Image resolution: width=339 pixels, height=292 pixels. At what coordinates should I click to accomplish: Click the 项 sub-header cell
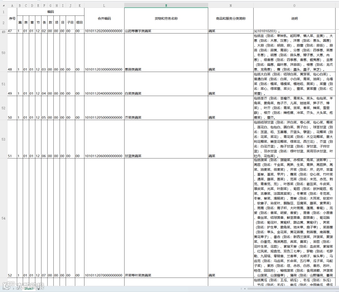pos(56,23)
